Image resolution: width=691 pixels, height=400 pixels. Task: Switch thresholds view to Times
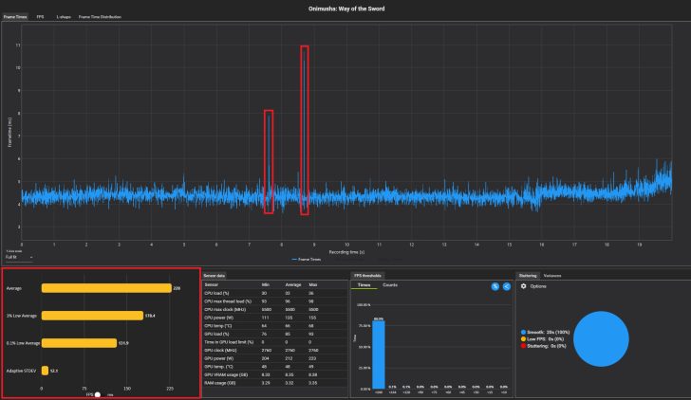coord(364,285)
